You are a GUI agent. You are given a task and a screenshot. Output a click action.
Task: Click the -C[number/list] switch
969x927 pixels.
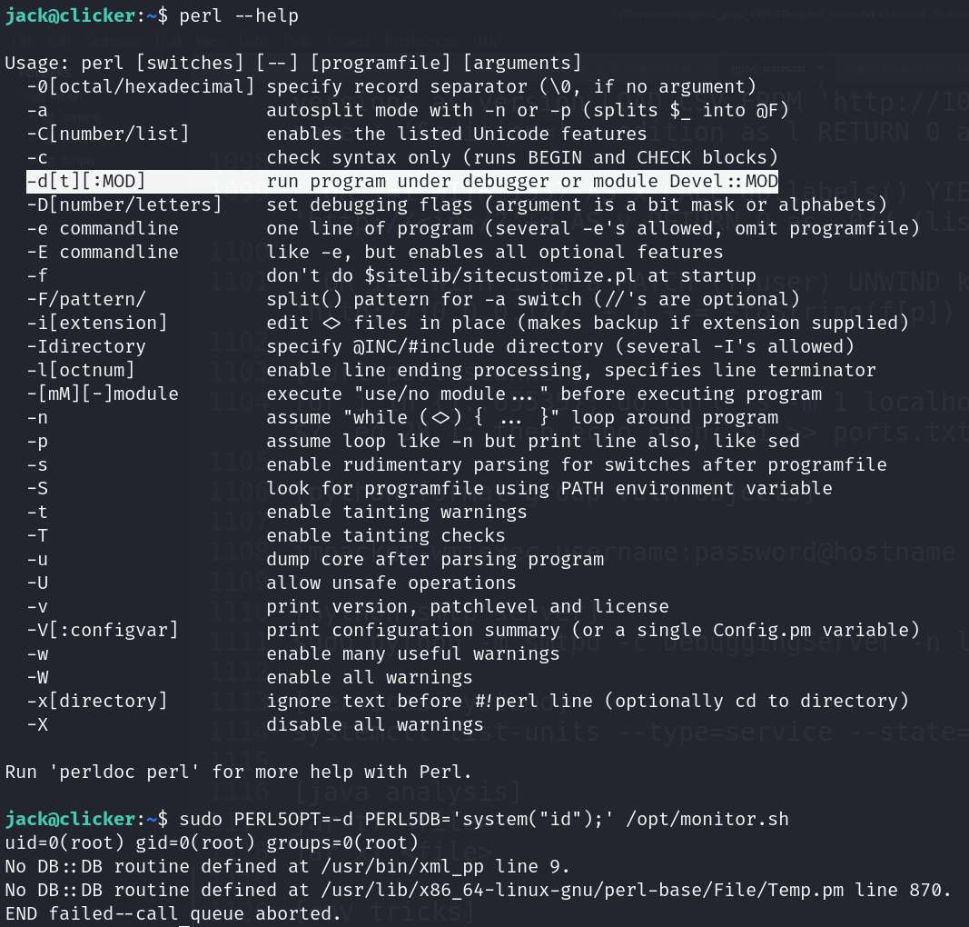coord(108,134)
